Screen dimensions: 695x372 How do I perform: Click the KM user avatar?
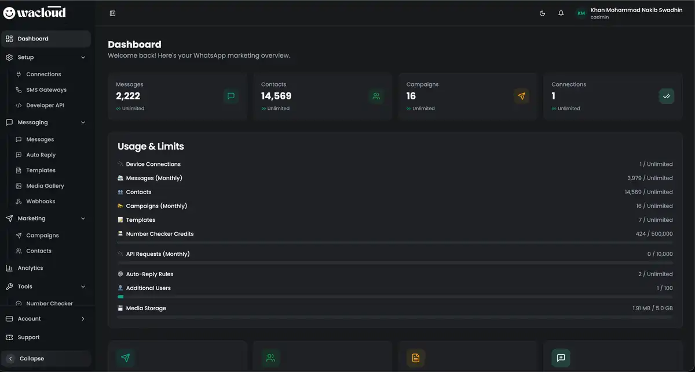(580, 13)
